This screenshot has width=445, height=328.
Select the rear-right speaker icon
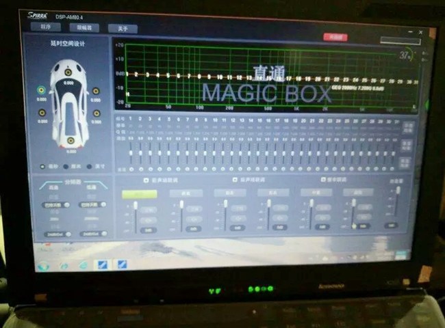pos(97,113)
